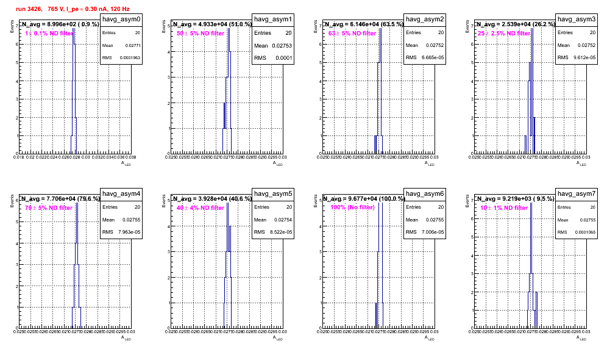Click the 100% (No filter) label
The width and height of the screenshot is (607, 349).
352,207
